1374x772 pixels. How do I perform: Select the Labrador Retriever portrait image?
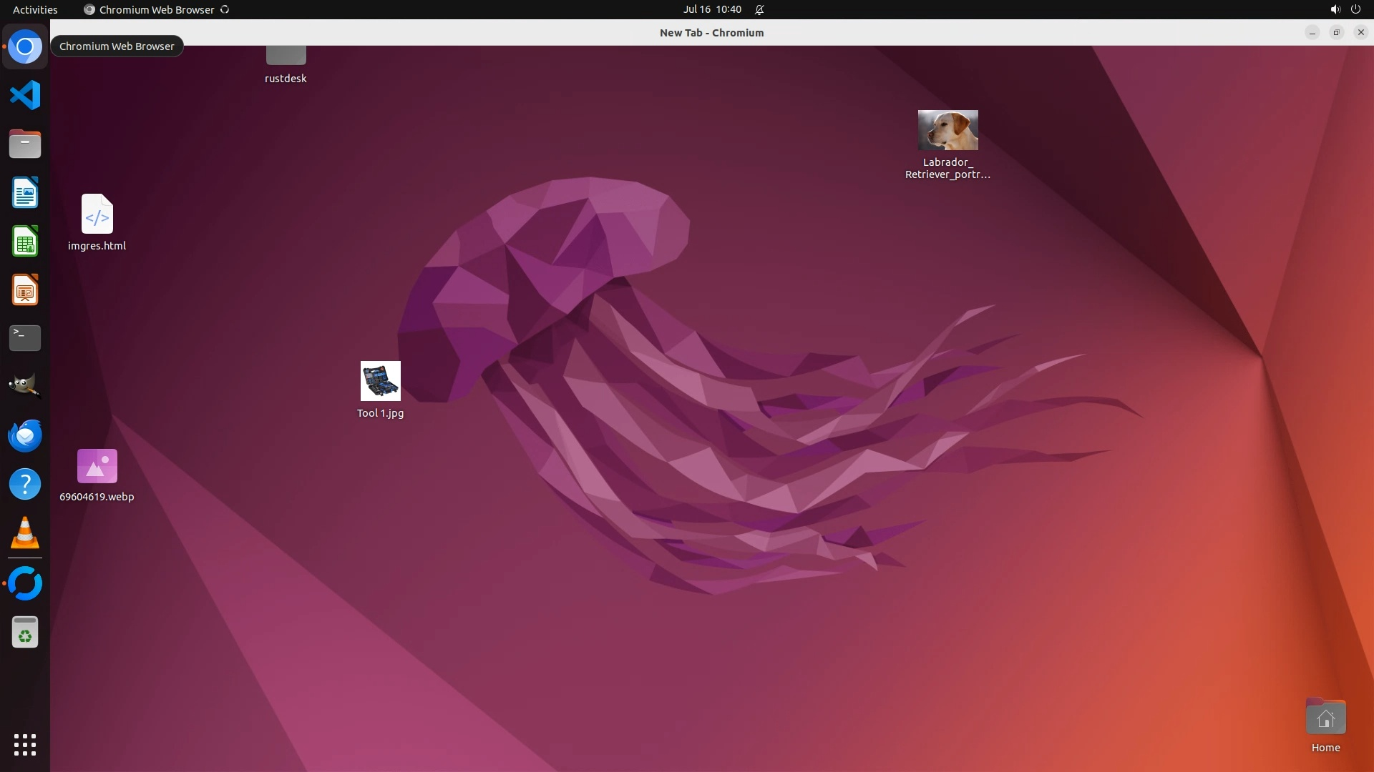click(947, 130)
